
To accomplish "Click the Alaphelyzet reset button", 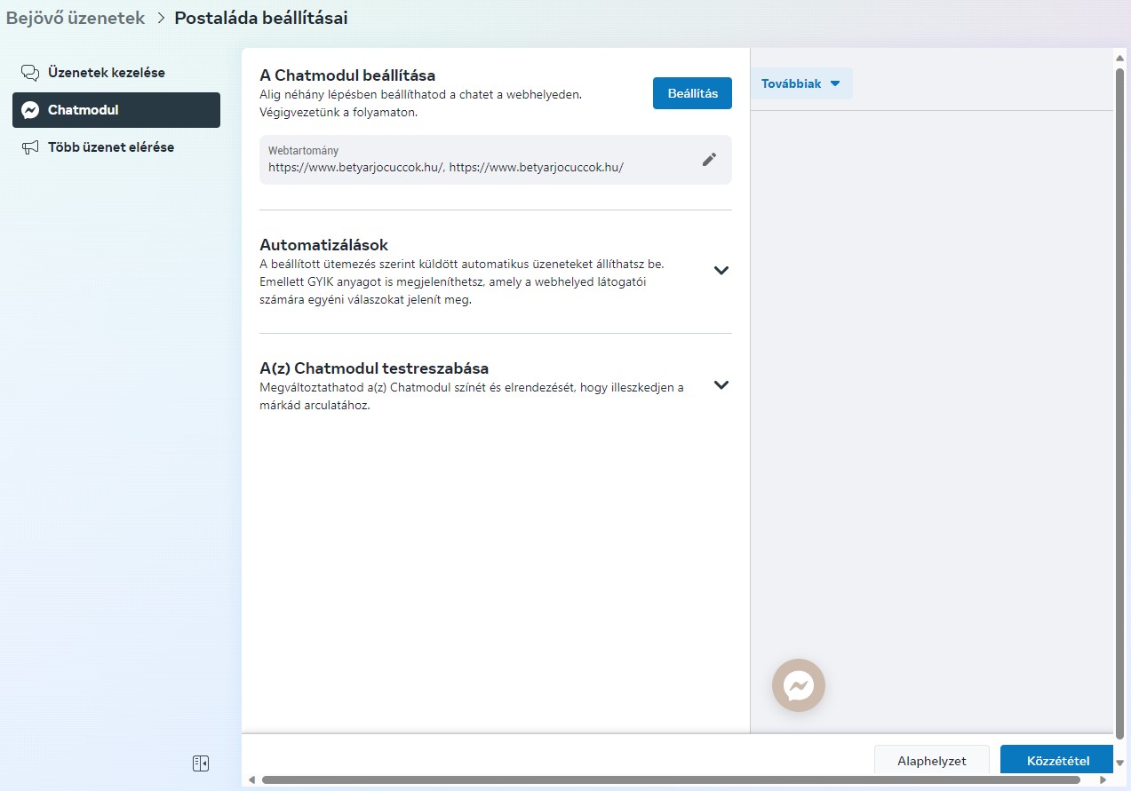I will click(x=932, y=761).
